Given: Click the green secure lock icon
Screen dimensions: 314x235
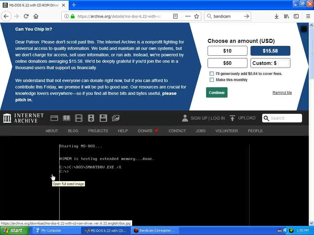Looking at the screenshot, I should [73, 16].
